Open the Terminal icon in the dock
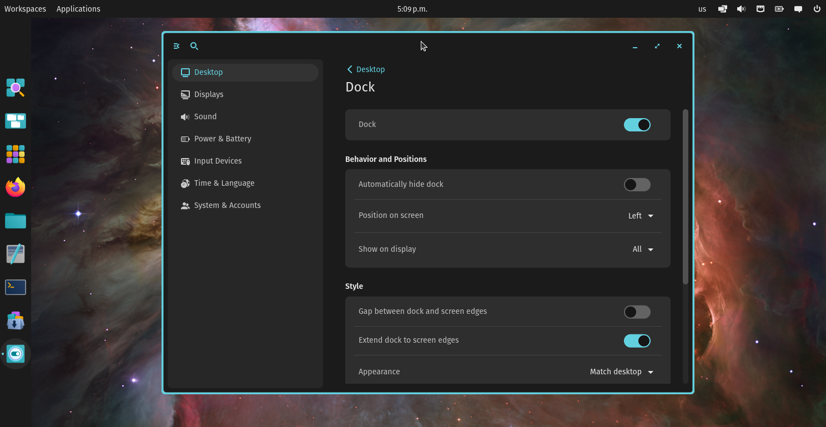 [16, 287]
